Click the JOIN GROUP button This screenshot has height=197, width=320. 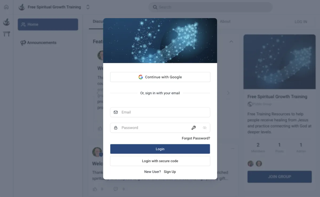tap(279, 177)
